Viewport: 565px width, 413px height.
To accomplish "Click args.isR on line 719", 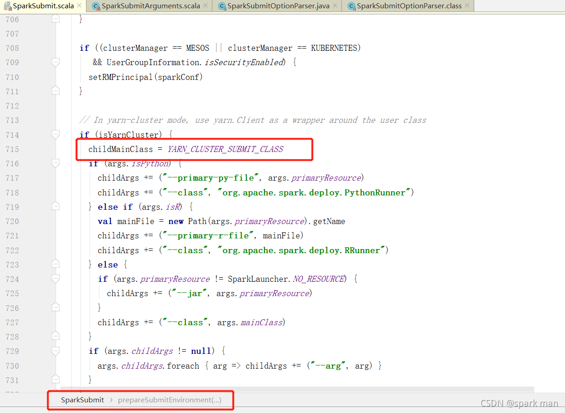I will (160, 207).
